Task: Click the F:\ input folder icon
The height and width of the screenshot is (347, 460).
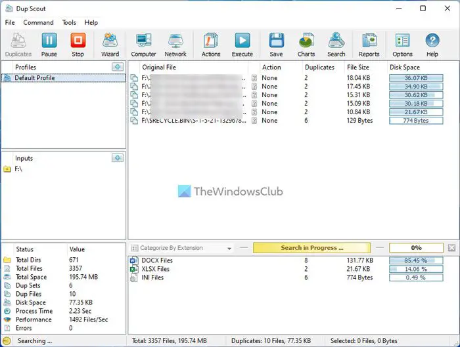Action: point(7,169)
